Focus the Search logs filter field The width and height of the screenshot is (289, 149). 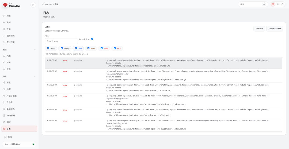[x=61, y=41]
